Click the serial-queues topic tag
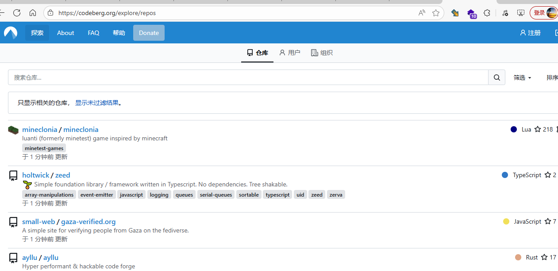Screen dimensions: 558x271 click(216, 194)
